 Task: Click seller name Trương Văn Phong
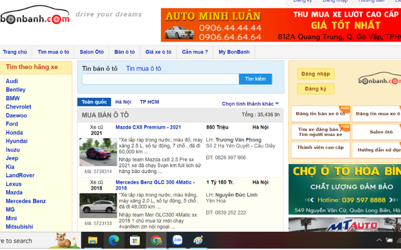[x=239, y=140]
